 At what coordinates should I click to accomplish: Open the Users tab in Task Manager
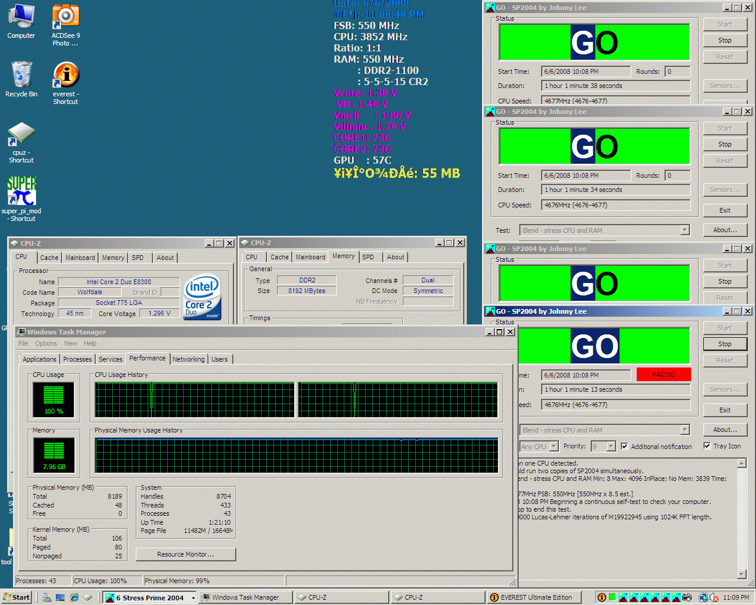coord(220,359)
